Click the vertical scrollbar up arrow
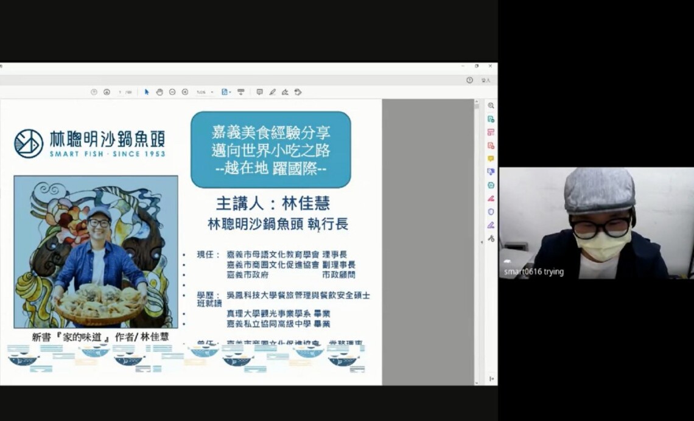 477,101
